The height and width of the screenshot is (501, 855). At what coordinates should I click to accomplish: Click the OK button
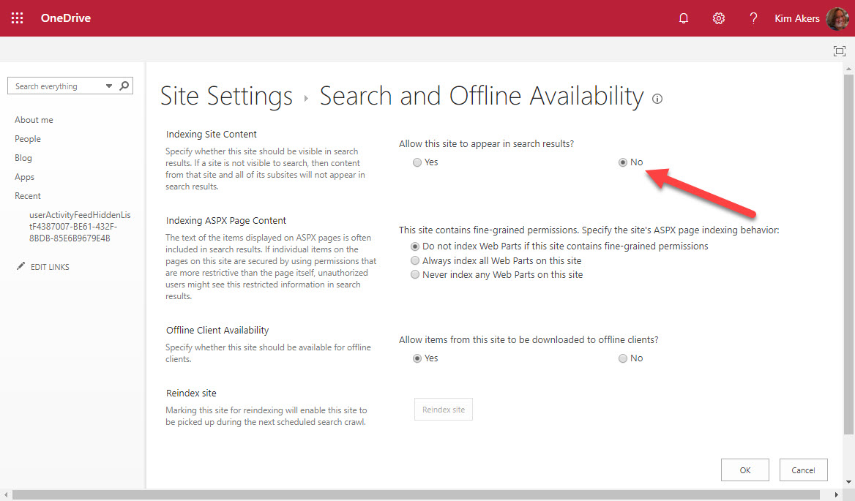(x=745, y=470)
